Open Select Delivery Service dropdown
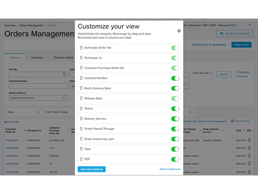258x194 pixels. tap(38, 98)
